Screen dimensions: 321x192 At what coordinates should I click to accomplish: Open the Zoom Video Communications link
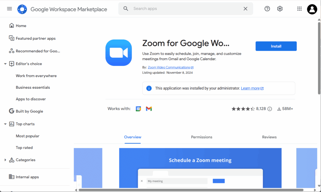click(169, 67)
